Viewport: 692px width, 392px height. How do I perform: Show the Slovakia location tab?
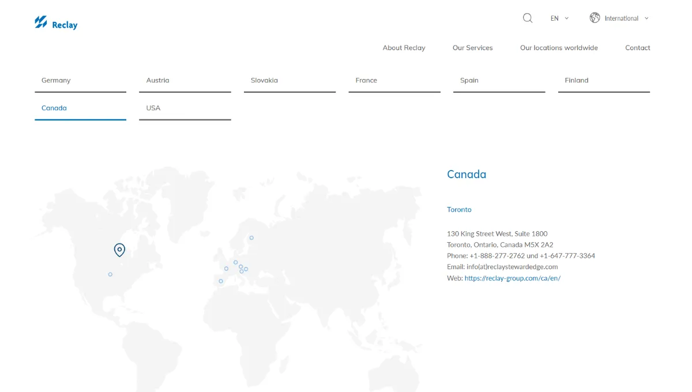(289, 81)
